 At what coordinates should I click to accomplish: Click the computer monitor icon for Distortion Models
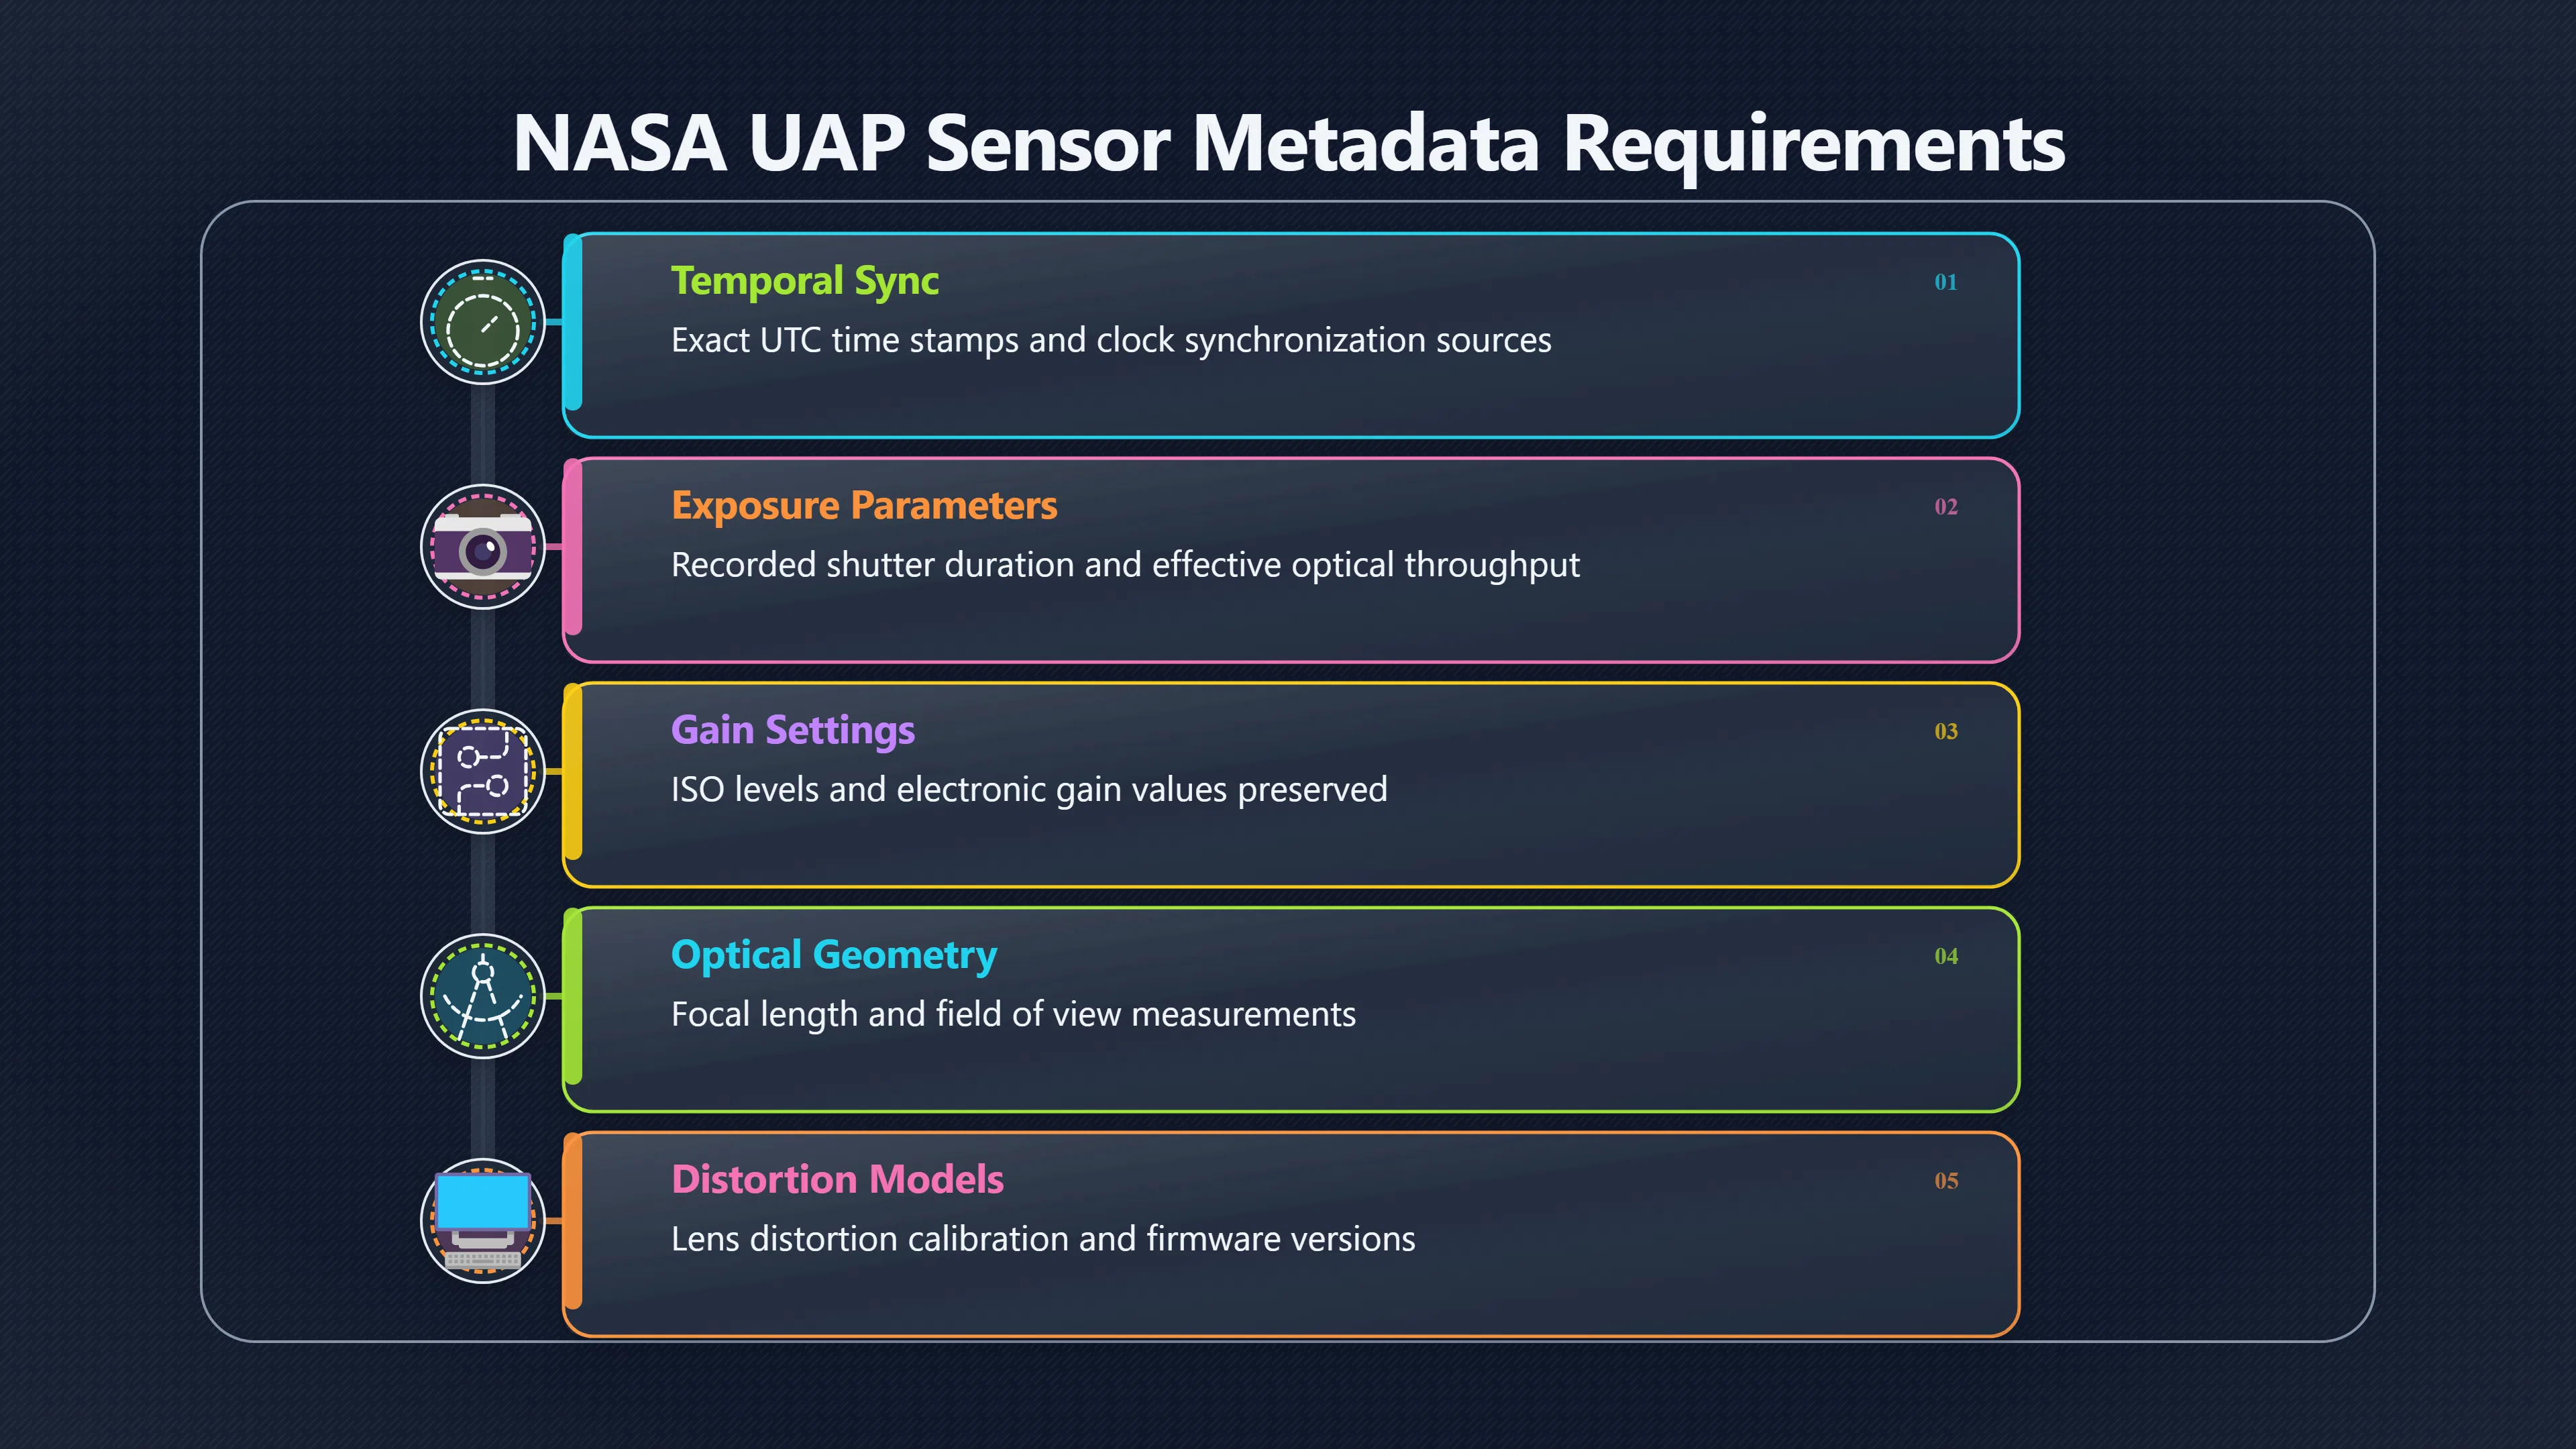point(483,1221)
